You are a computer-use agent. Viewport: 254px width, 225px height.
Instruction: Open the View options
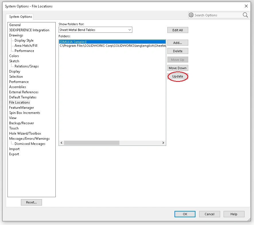[13, 118]
